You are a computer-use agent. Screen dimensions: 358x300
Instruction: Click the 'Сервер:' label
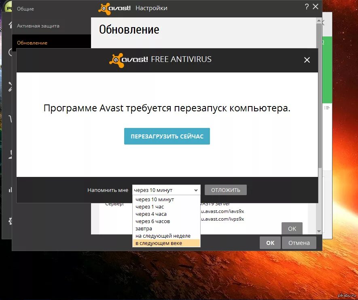point(114,204)
